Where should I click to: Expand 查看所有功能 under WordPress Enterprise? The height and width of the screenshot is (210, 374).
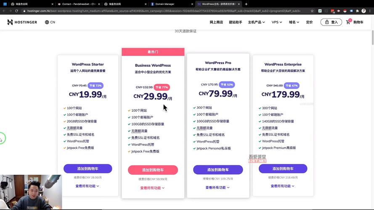[x=282, y=186]
